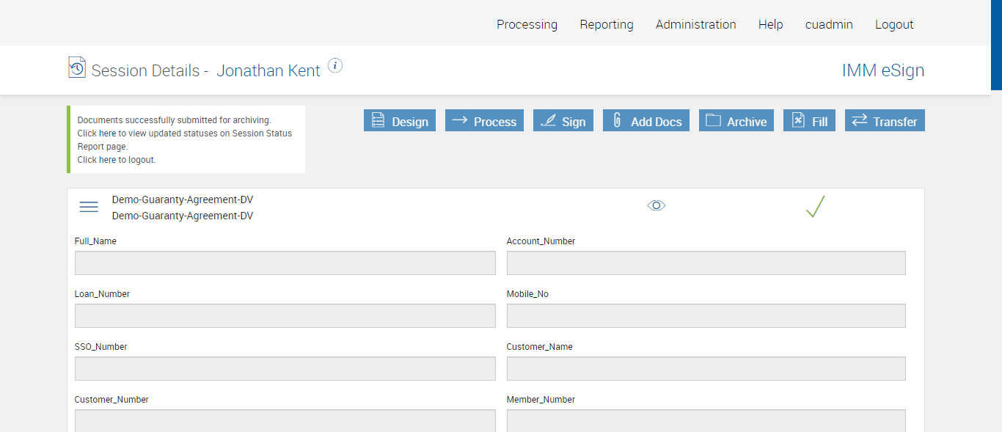Open the Help menu
This screenshot has height=432, width=1002.
tap(771, 24)
